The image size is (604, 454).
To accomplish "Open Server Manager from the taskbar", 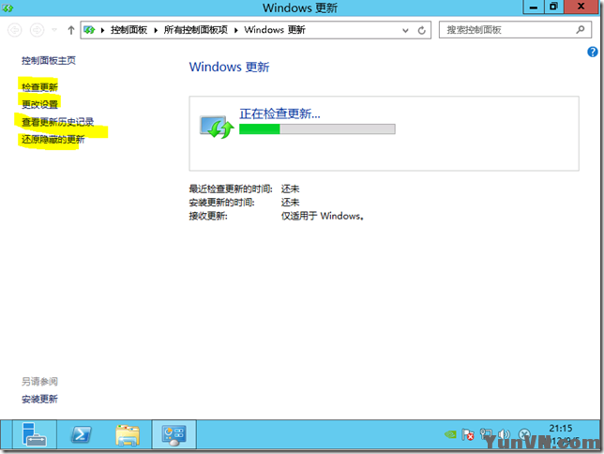I will pyautogui.click(x=35, y=434).
